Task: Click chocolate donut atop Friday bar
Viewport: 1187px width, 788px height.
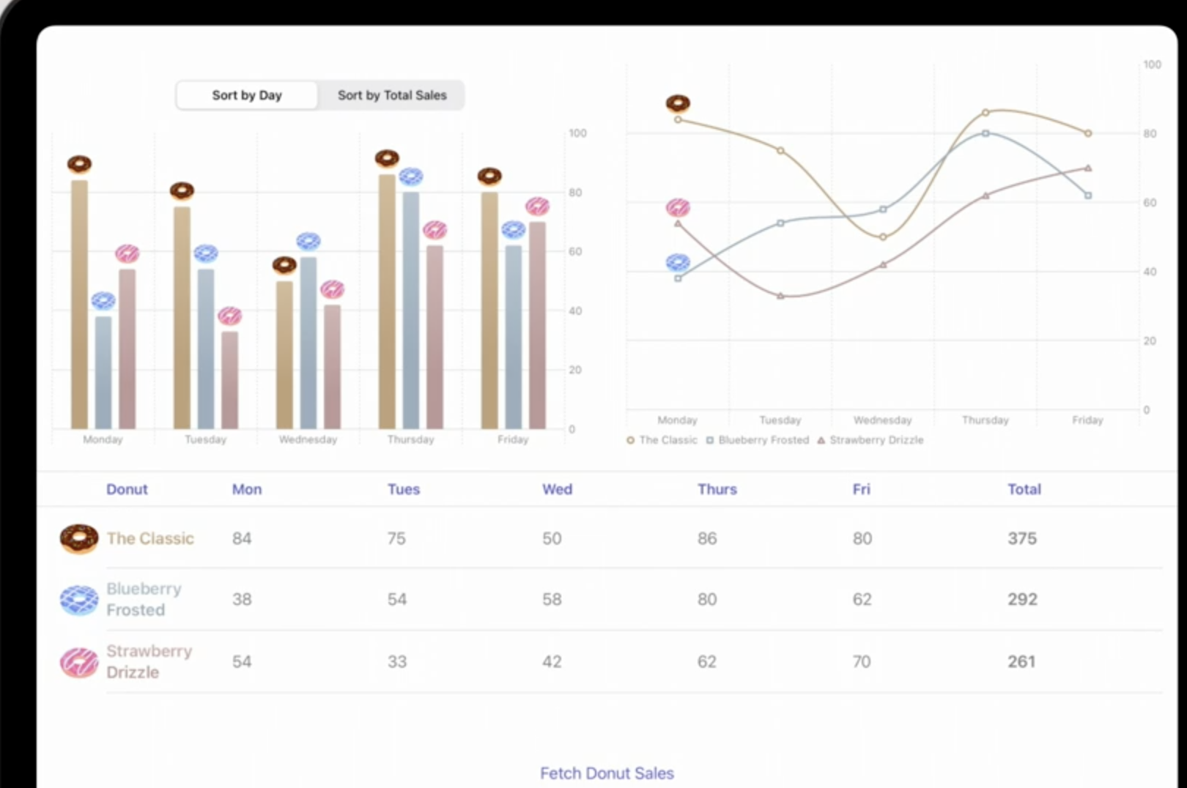Action: tap(490, 176)
